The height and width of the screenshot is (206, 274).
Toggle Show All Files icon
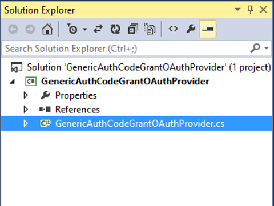pos(150,29)
